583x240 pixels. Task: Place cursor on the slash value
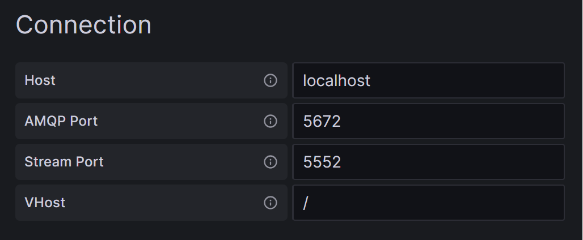306,203
